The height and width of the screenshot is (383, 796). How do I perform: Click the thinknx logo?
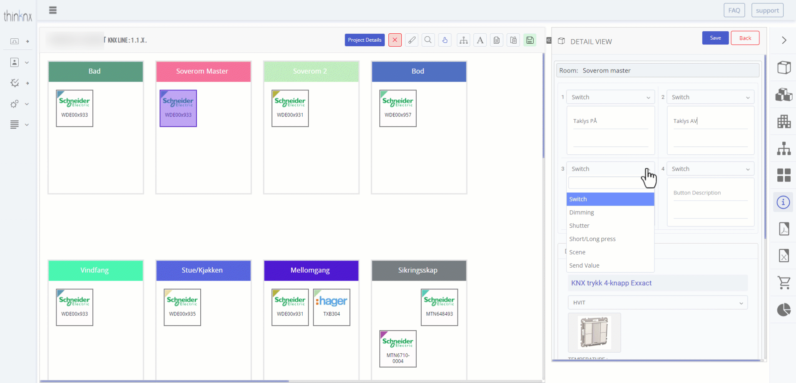click(18, 16)
